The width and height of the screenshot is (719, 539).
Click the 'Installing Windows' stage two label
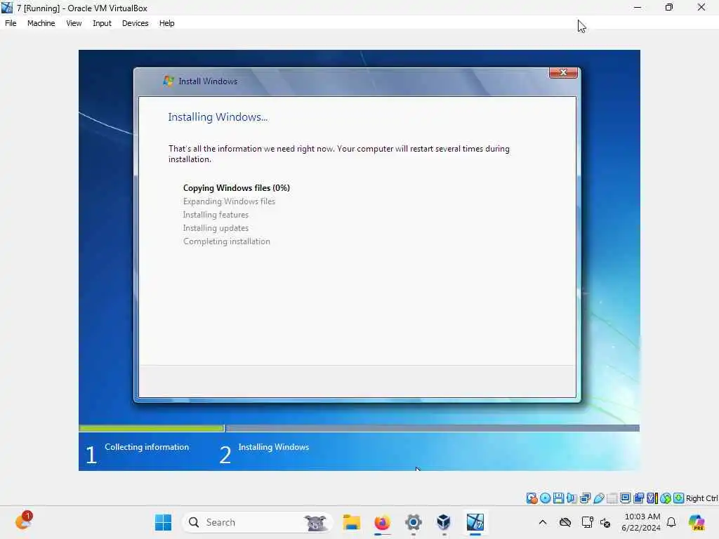[x=274, y=447]
